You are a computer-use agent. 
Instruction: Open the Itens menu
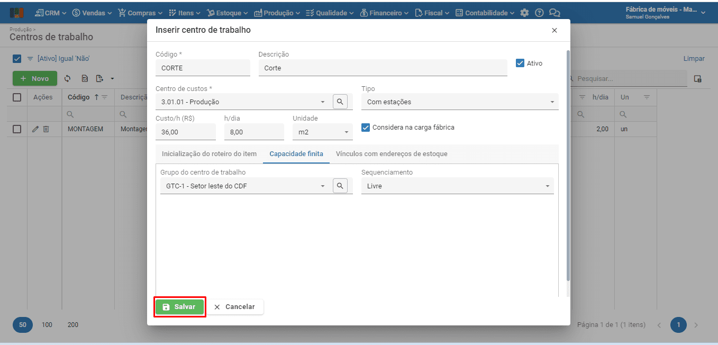pos(185,13)
